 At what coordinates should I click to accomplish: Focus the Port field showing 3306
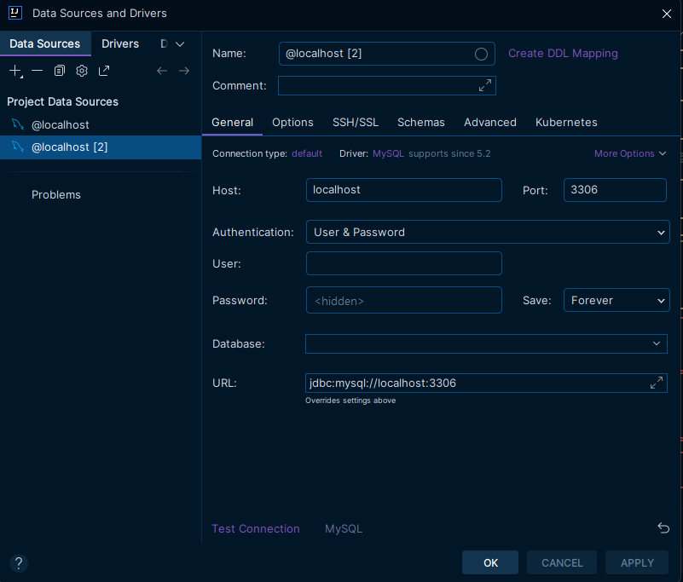[615, 190]
